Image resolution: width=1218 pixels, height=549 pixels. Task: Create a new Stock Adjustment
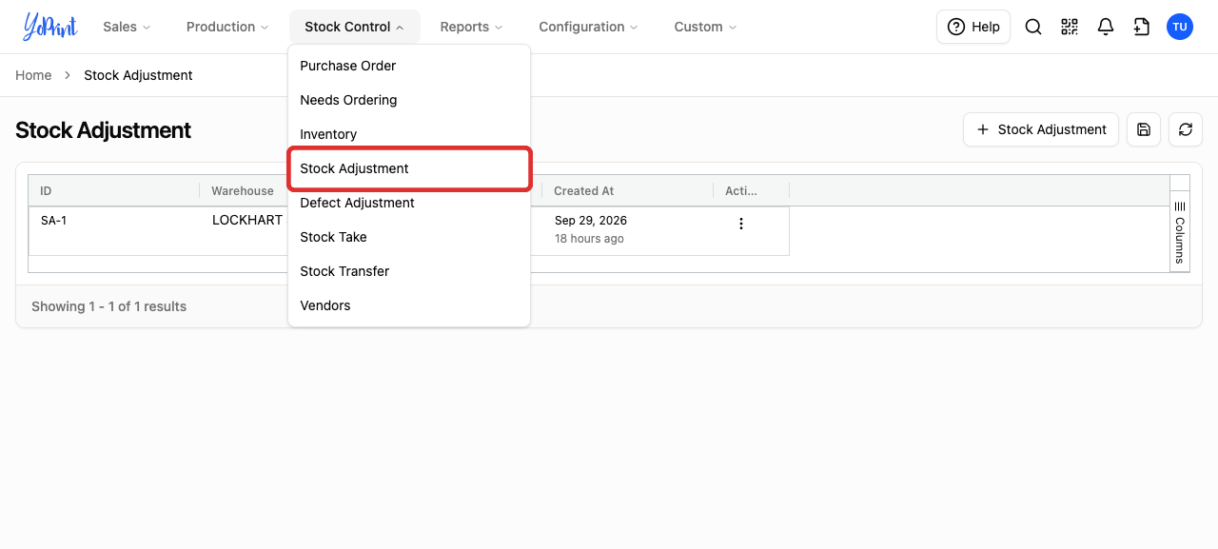click(x=1041, y=129)
